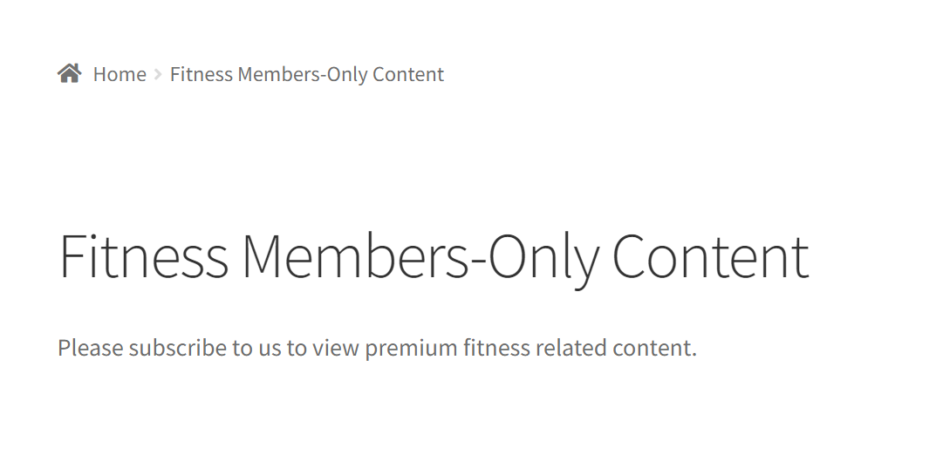
Task: Click "content." at the paragraph end
Action: pos(654,348)
